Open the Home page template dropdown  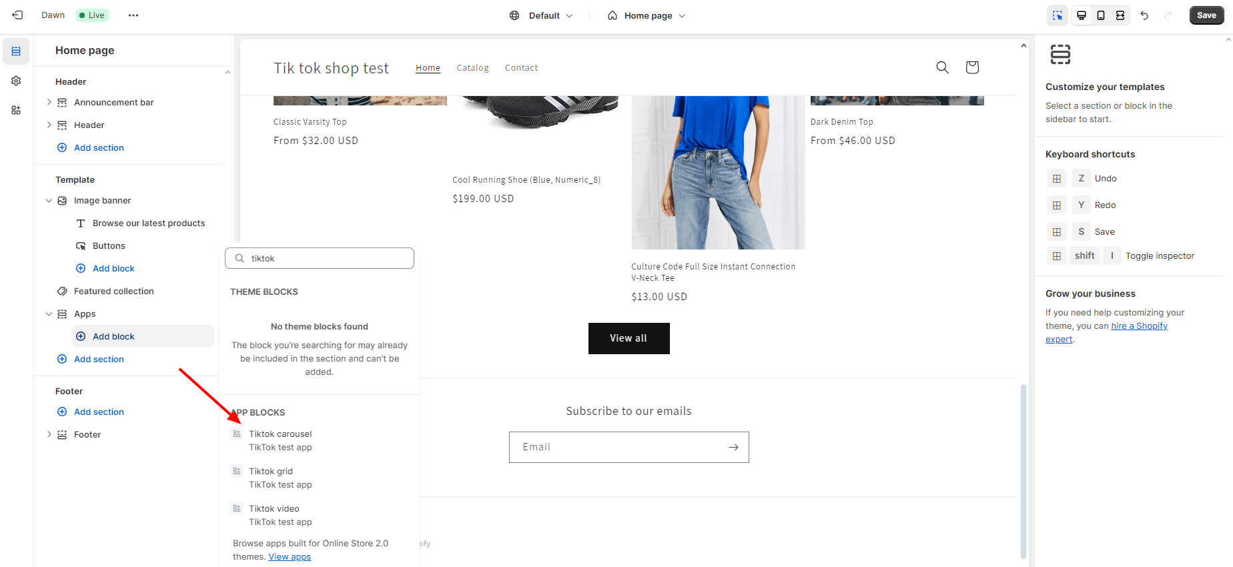[x=647, y=15]
